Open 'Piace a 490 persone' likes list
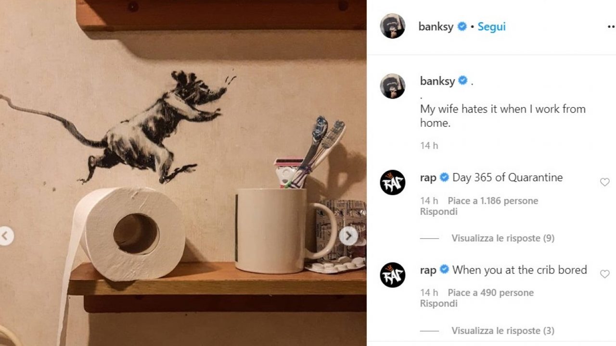Screen dimensions: 616x346 click(490, 293)
